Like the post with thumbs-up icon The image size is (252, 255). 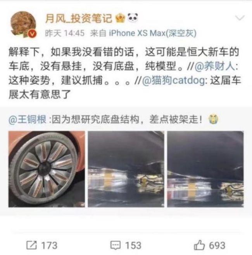pos(199,245)
